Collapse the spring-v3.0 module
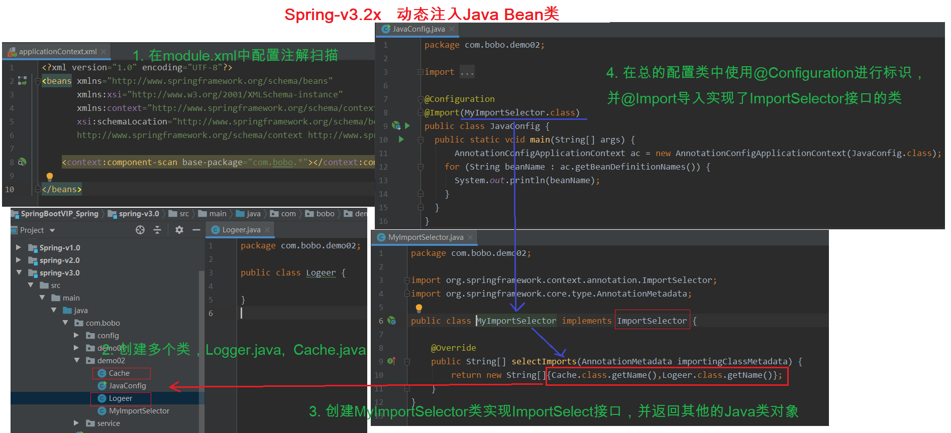The image size is (951, 433). (19, 272)
